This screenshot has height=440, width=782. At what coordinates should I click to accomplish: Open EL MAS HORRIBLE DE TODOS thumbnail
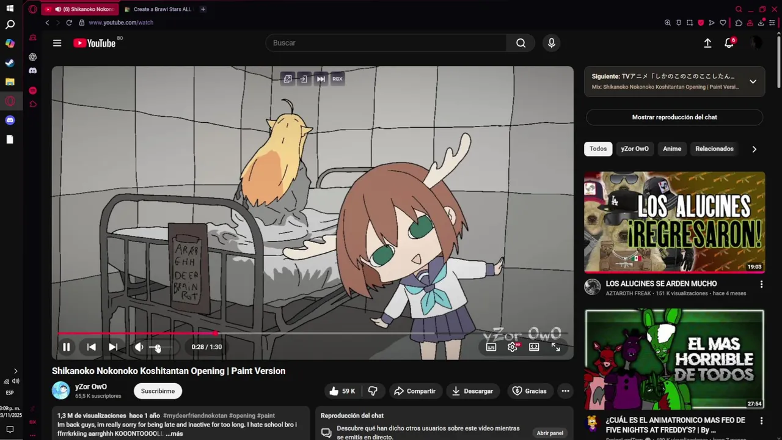(x=674, y=359)
